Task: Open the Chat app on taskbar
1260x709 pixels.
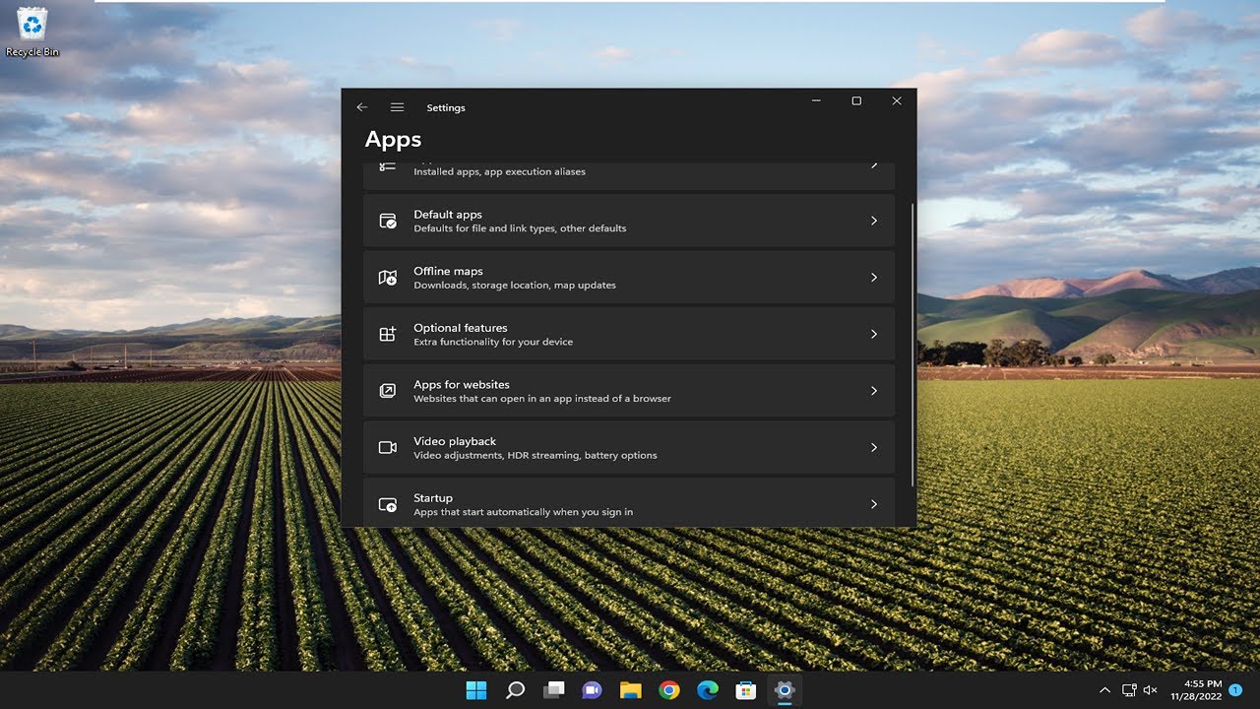Action: 592,690
